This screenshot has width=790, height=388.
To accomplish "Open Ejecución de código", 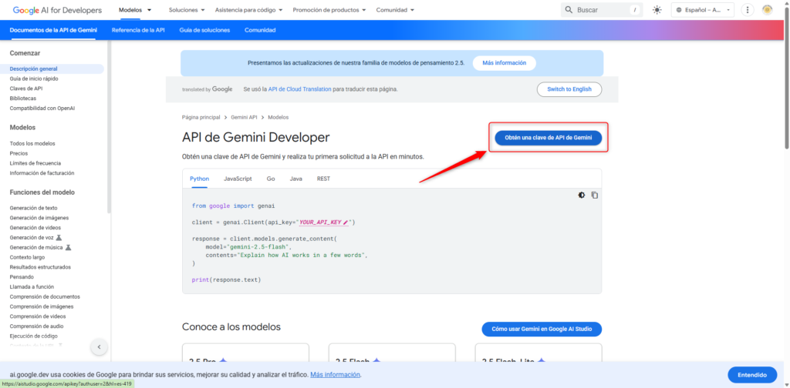I will click(34, 336).
